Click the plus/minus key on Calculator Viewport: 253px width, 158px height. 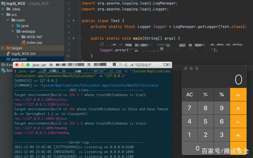click(x=206, y=94)
